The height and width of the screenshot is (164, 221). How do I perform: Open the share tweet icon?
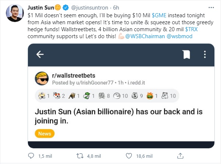180,156
